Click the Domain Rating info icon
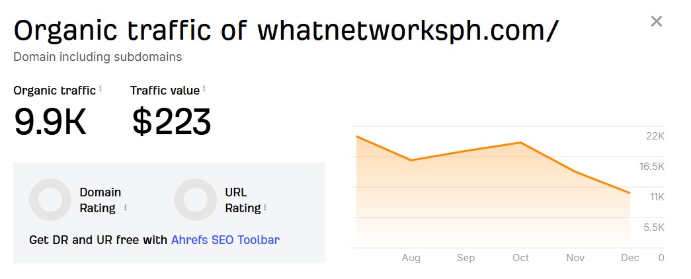691x279 pixels. (126, 208)
